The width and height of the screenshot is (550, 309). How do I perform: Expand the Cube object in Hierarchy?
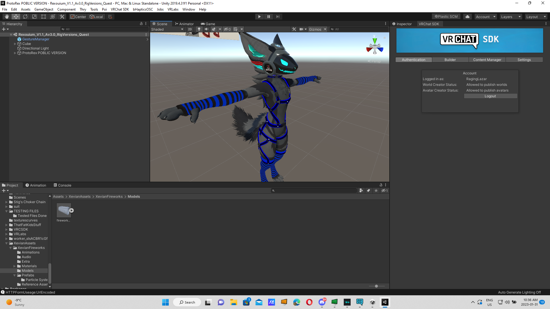15,44
